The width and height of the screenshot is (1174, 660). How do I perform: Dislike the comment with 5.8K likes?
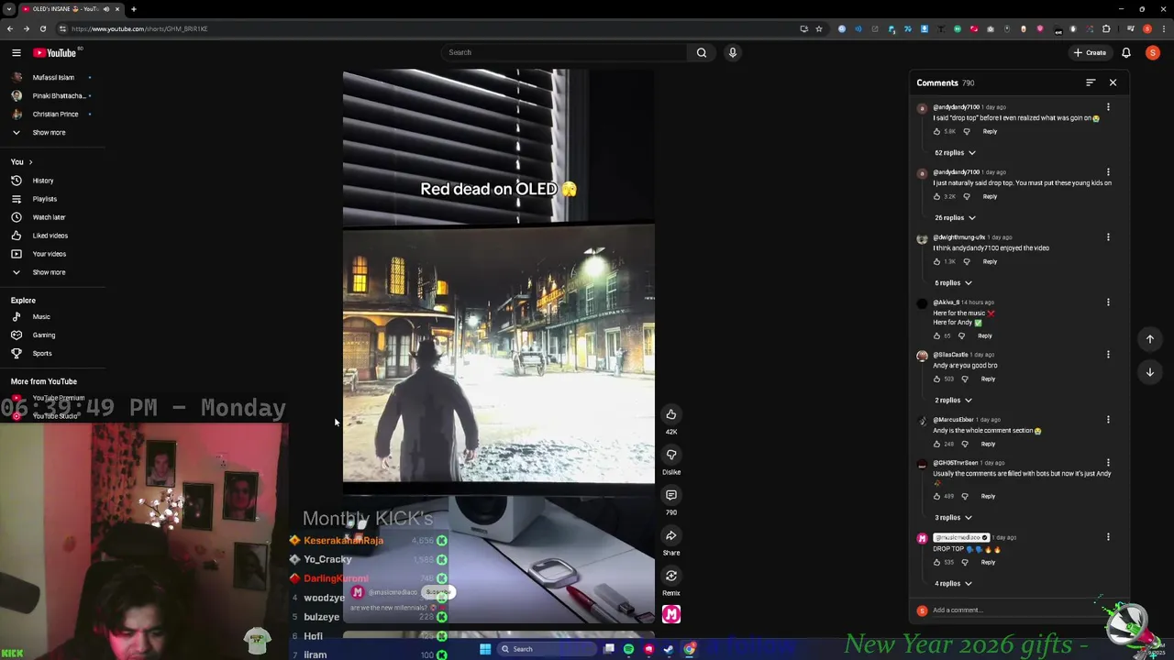(x=966, y=131)
